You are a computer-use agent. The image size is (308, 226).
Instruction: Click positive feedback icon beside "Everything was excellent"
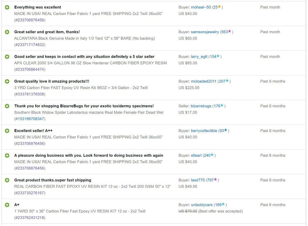(7, 7)
